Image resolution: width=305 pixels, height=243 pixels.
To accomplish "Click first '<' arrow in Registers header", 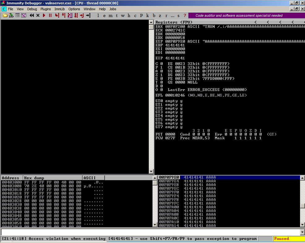I will tap(256, 22).
